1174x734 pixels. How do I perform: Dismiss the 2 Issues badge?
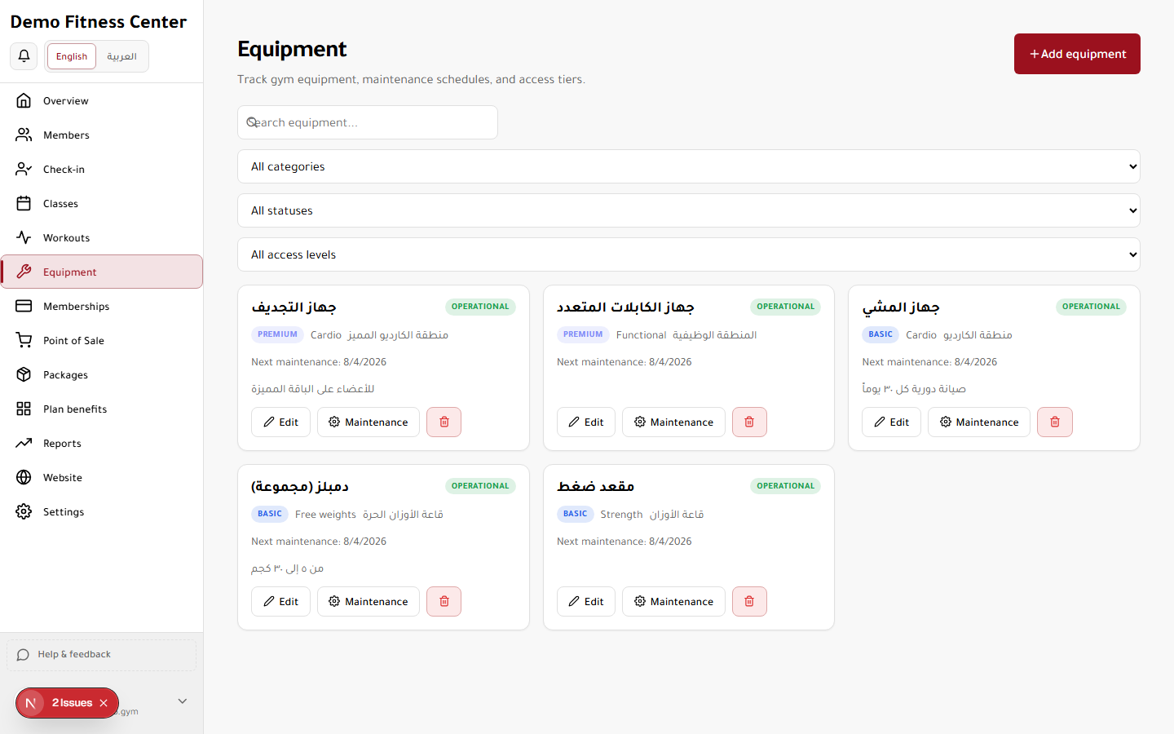click(104, 703)
